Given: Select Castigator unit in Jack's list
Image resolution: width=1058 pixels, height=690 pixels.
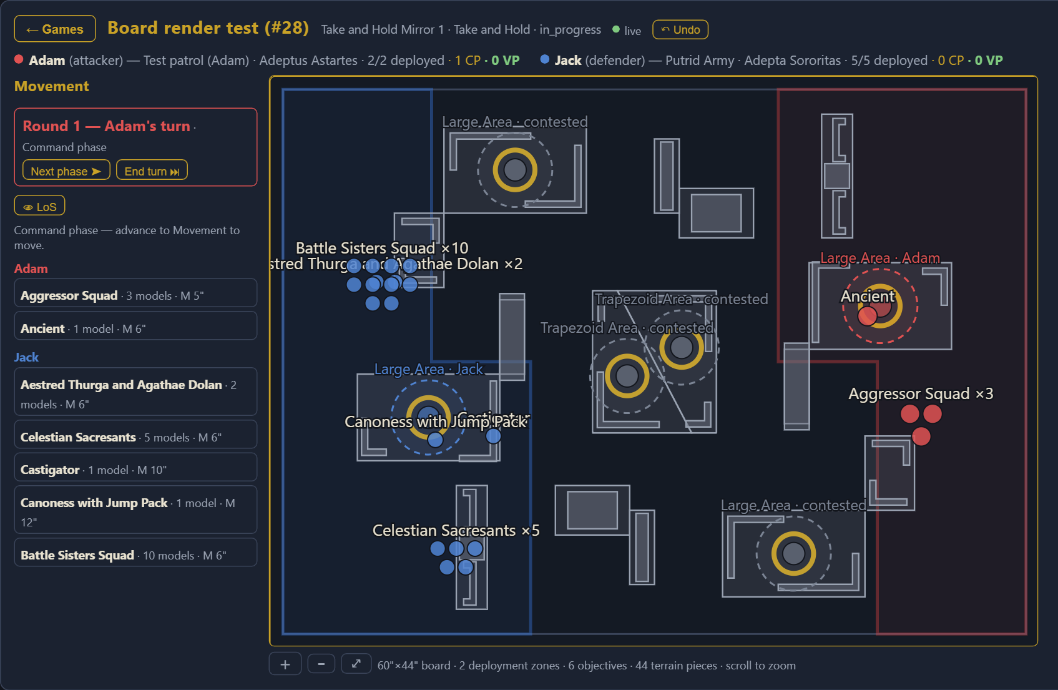Looking at the screenshot, I should tap(135, 470).
